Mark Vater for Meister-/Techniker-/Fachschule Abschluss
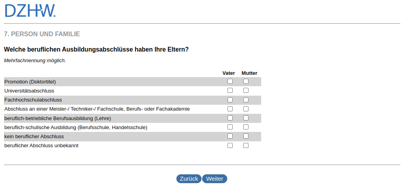 tap(230, 109)
